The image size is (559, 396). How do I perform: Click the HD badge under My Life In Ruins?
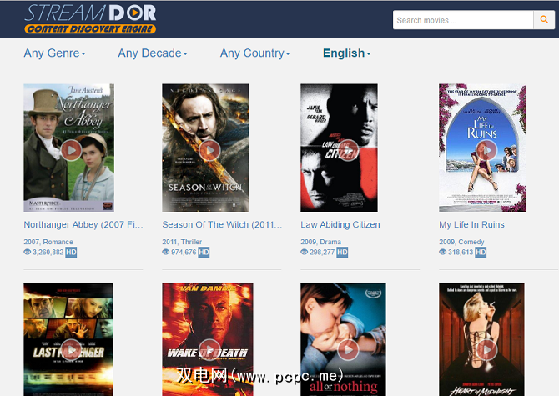click(x=481, y=252)
